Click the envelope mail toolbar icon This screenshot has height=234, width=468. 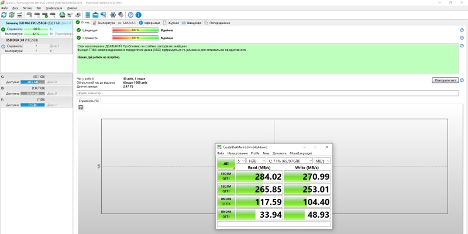(95, 15)
